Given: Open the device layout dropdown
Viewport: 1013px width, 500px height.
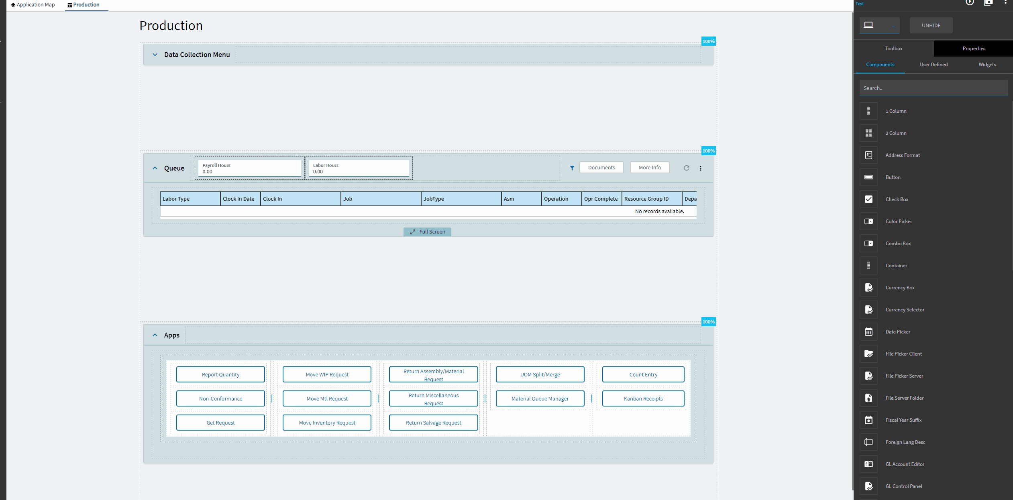Looking at the screenshot, I should (x=879, y=25).
